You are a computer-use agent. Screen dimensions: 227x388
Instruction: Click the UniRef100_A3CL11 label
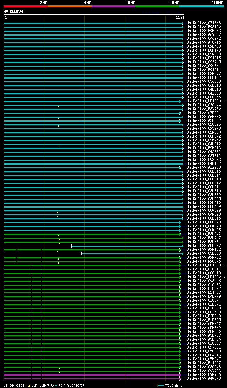click(x=204, y=269)
